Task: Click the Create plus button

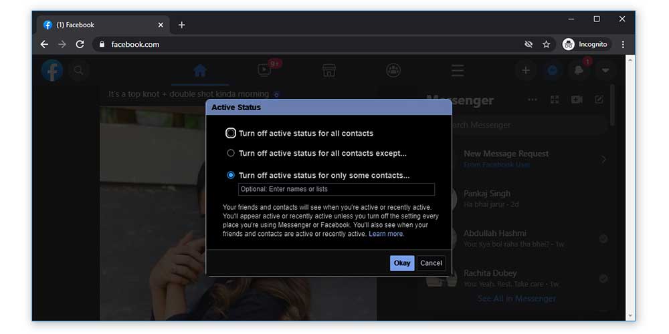Action: [x=526, y=71]
